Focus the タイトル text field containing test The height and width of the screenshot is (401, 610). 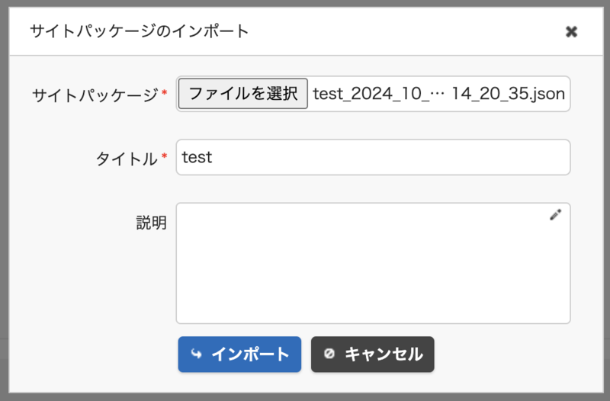[x=373, y=158]
